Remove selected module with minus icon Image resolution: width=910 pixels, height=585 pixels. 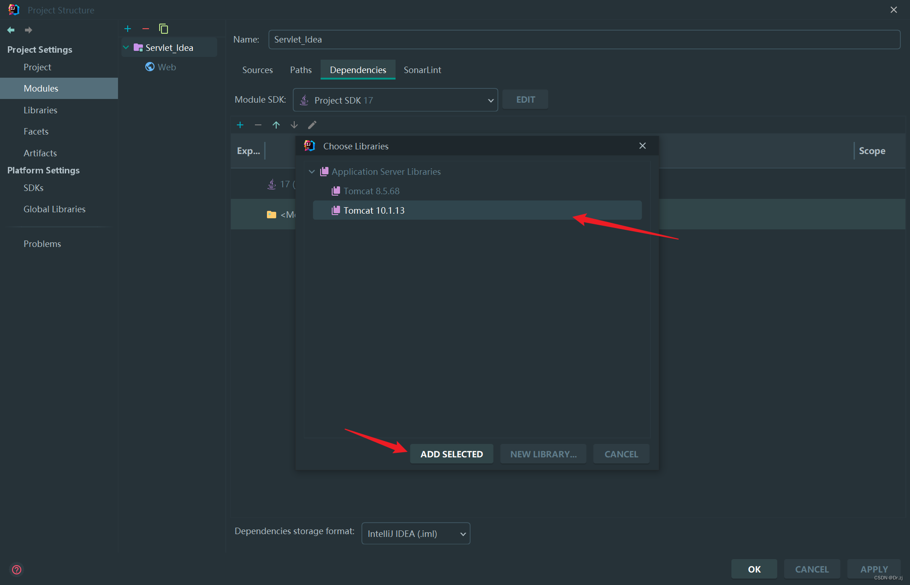(x=146, y=29)
